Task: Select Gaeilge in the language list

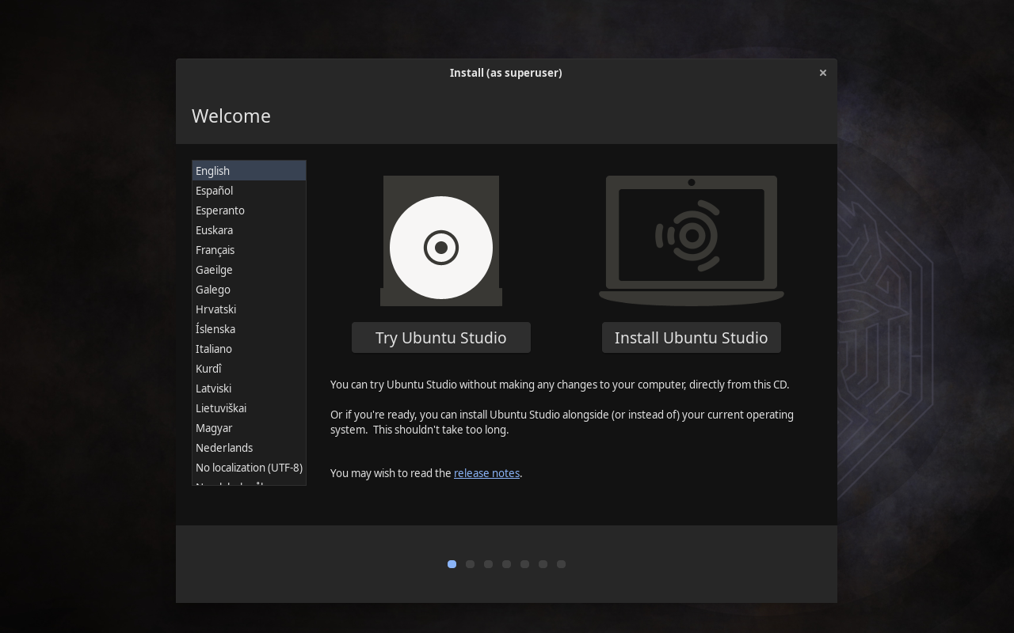Action: [x=215, y=270]
